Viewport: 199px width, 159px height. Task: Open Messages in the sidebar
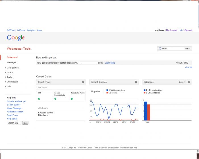pos(12,62)
